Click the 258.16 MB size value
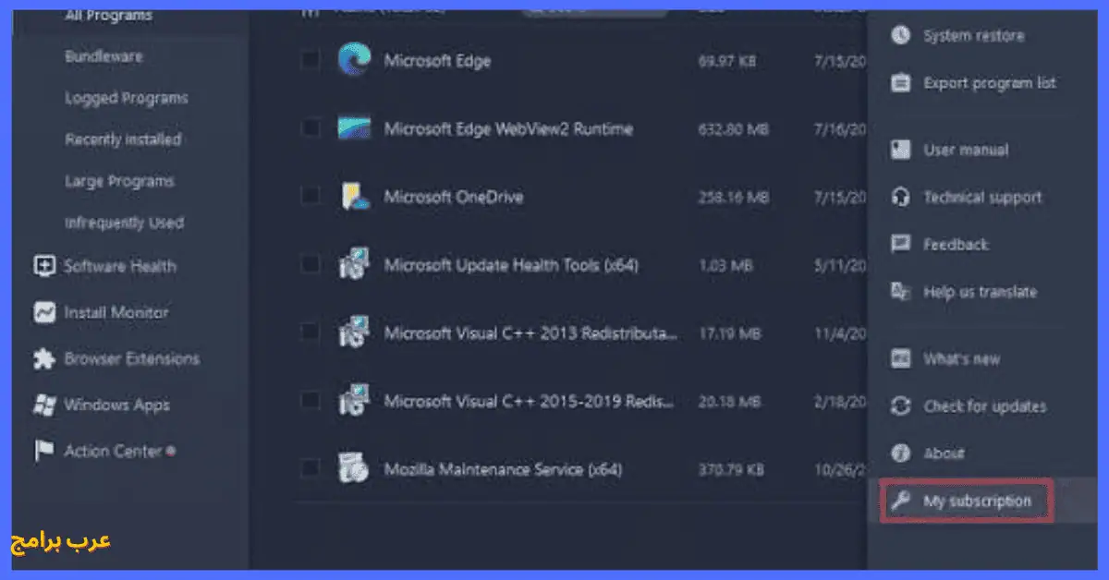 point(734,198)
